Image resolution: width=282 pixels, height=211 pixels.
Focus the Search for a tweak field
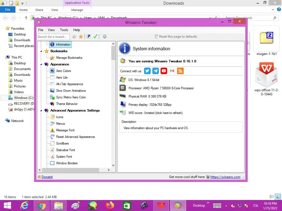point(53,37)
